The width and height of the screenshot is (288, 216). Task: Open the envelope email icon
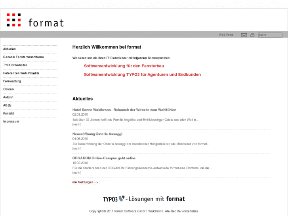[x=244, y=35]
